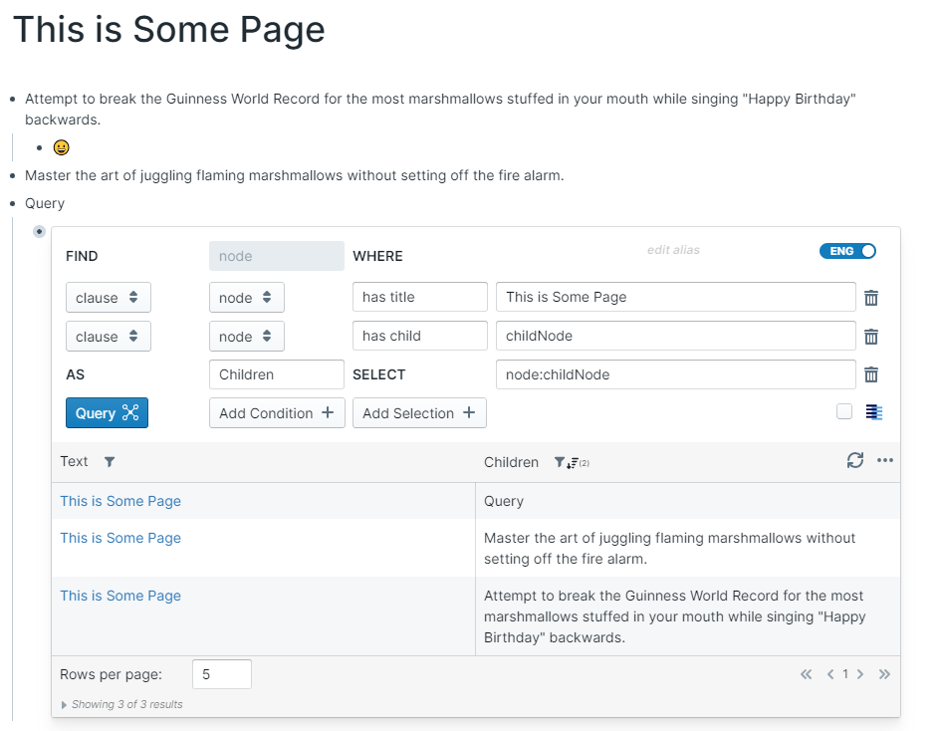941x731 pixels.
Task: Open the results three-dot options menu
Action: pyautogui.click(x=884, y=460)
